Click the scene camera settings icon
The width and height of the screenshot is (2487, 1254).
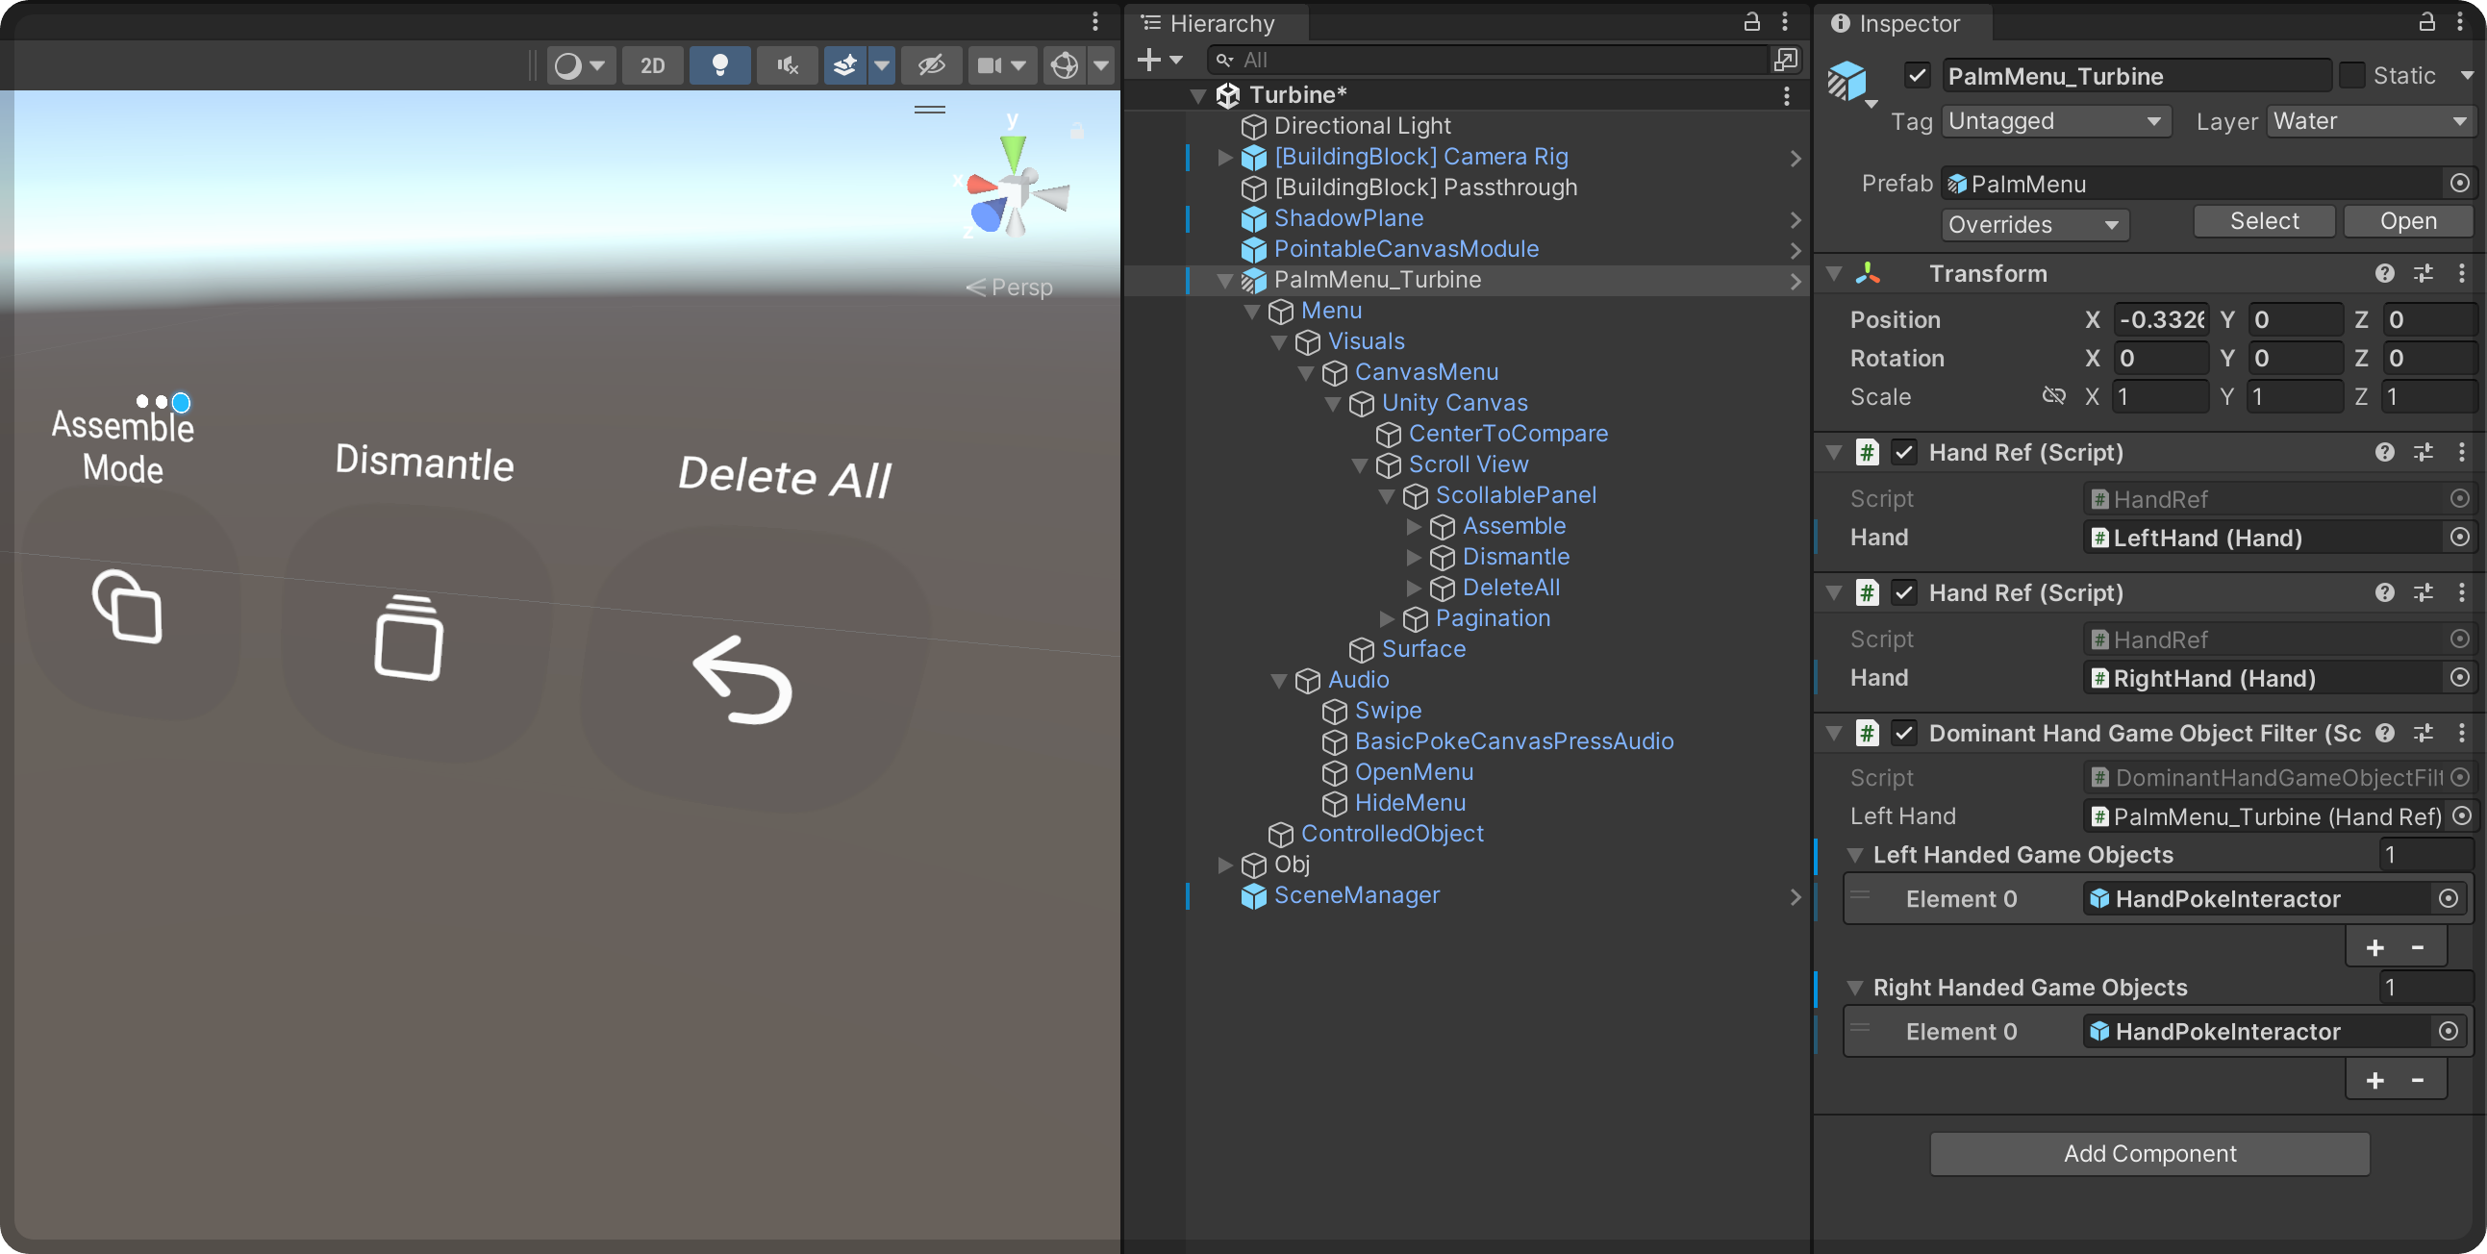pos(989,64)
